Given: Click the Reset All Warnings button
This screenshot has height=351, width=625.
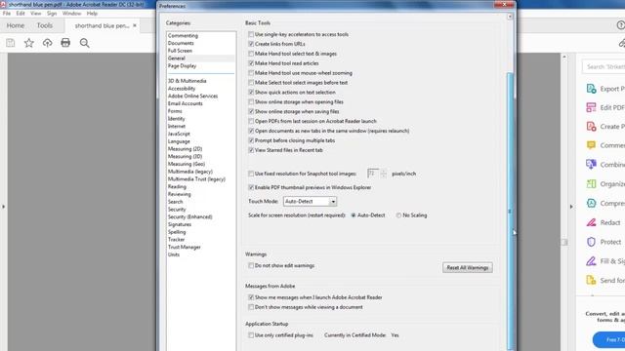Looking at the screenshot, I should tap(468, 268).
